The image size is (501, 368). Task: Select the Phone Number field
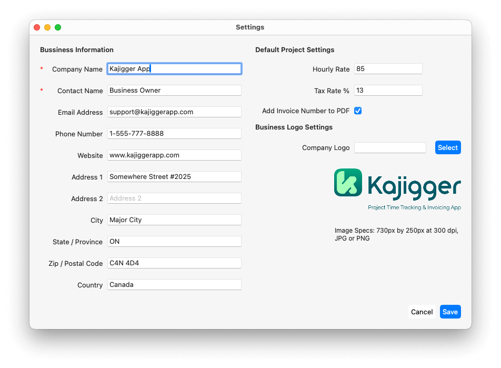pos(174,133)
